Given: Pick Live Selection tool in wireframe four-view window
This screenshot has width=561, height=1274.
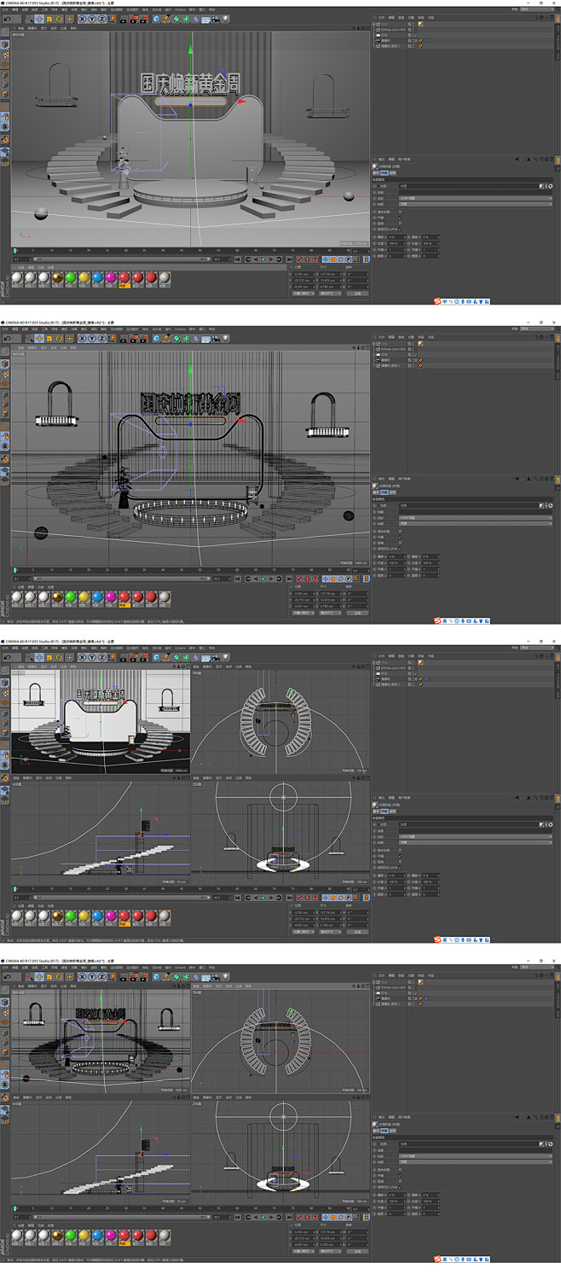Looking at the screenshot, I should click(29, 976).
